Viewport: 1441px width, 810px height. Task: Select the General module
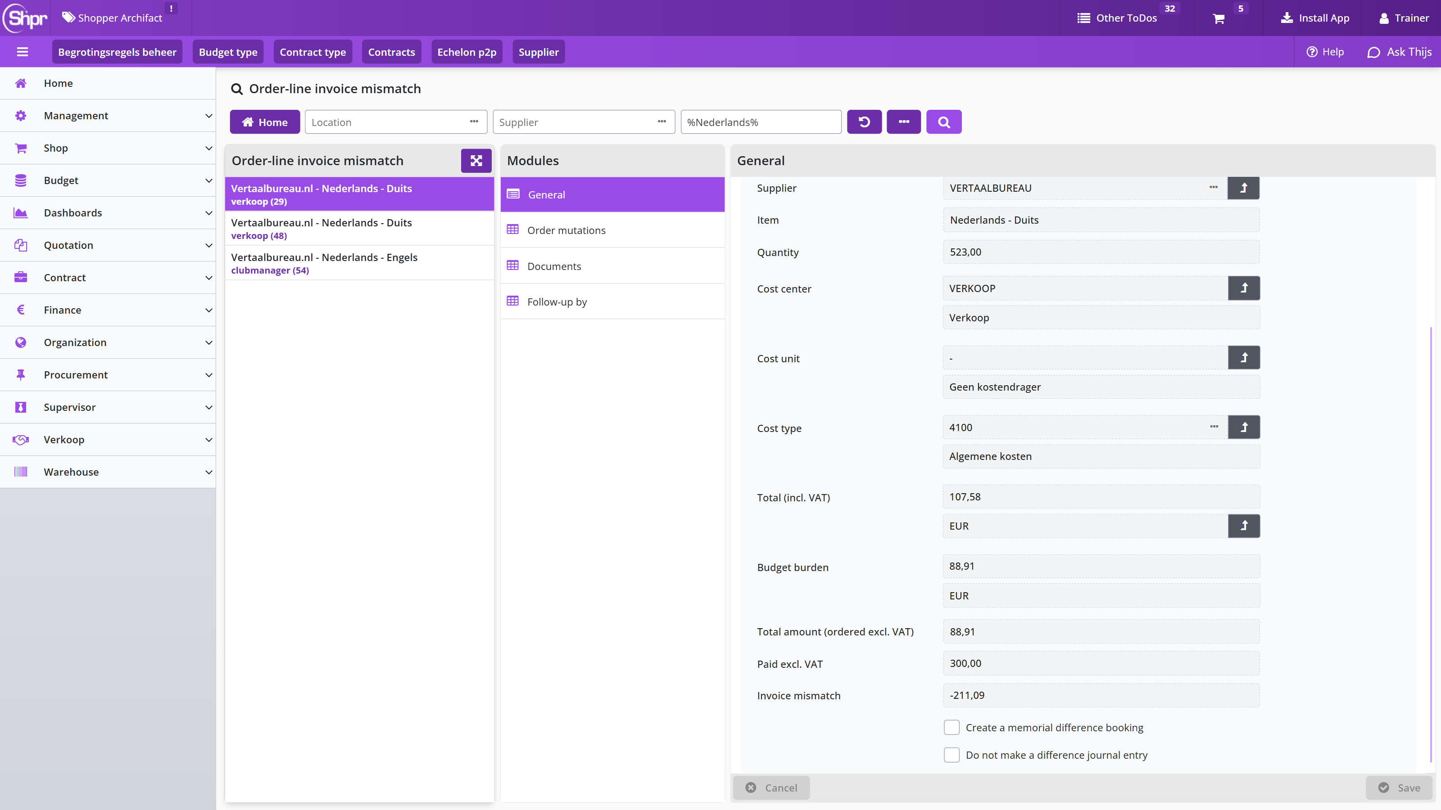612,194
